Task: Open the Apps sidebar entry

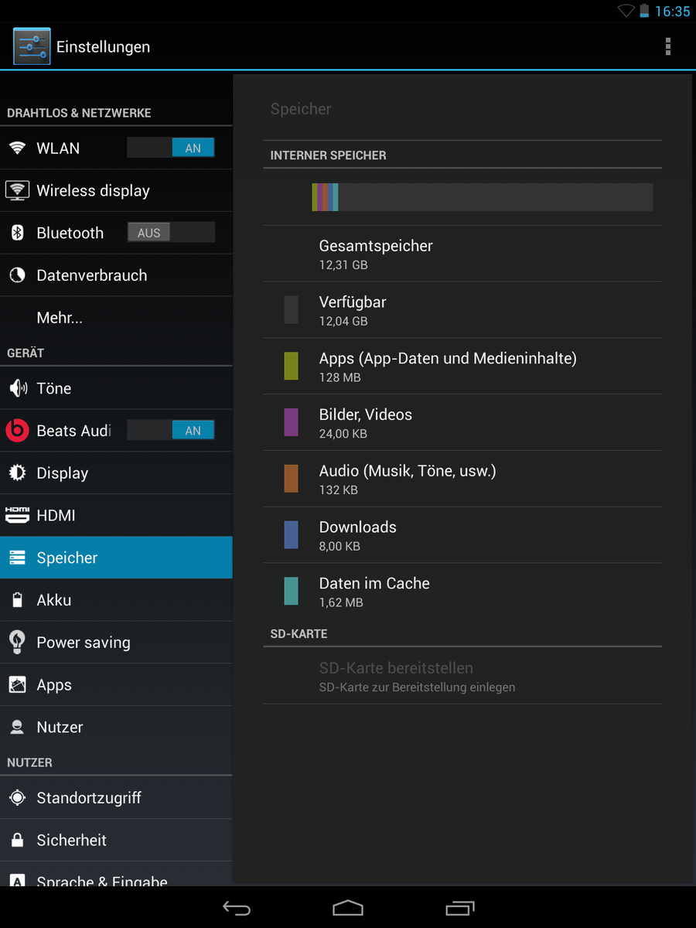Action: [x=116, y=684]
